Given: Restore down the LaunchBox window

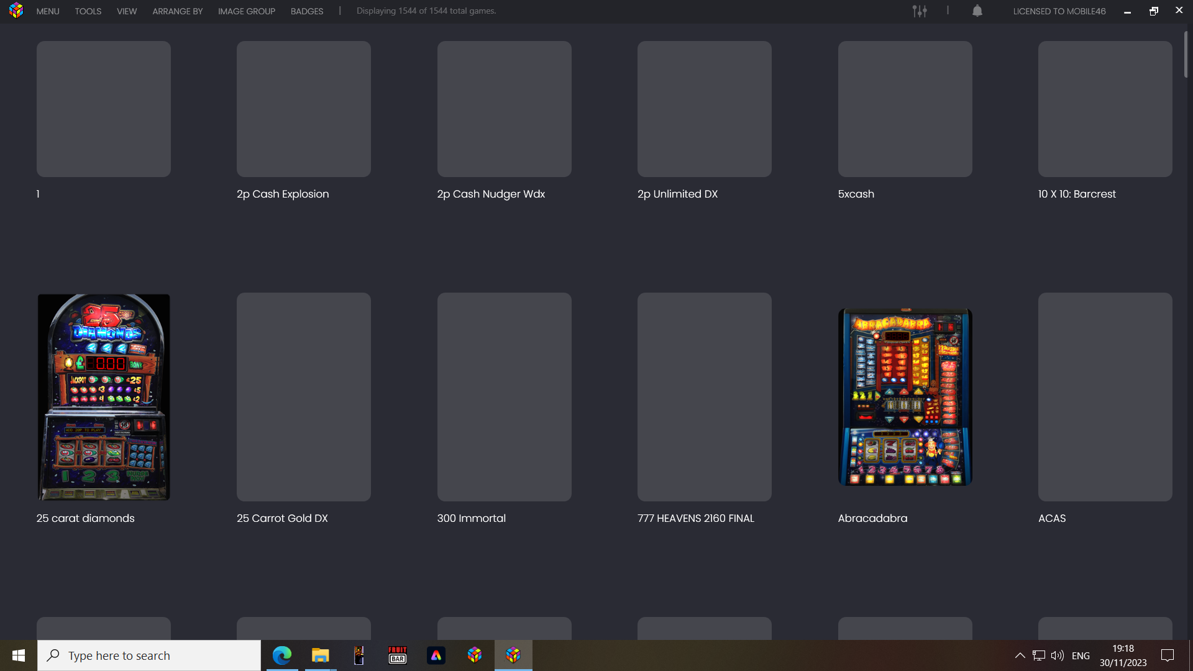Looking at the screenshot, I should pyautogui.click(x=1154, y=11).
